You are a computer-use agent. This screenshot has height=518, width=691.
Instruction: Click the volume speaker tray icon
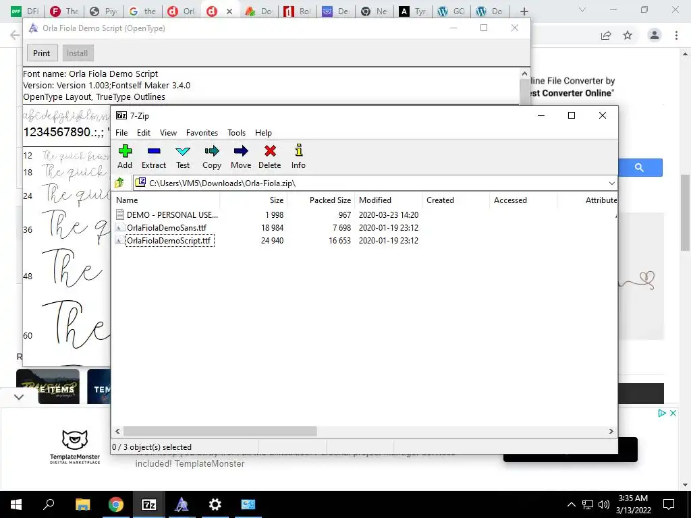click(x=604, y=505)
